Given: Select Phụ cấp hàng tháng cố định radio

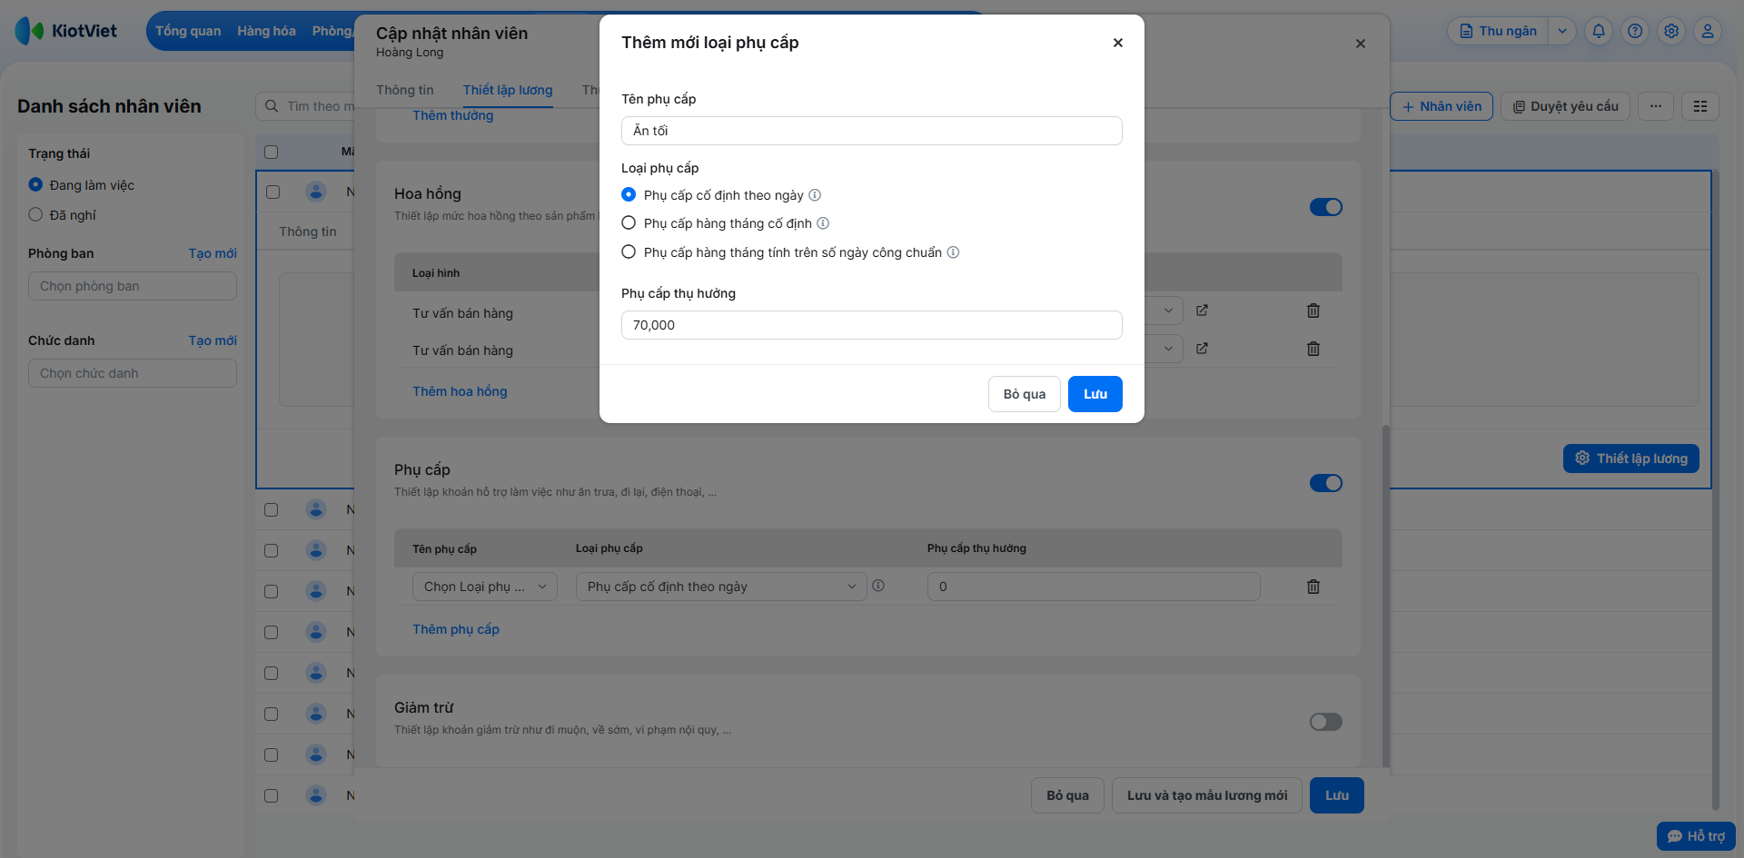Looking at the screenshot, I should click(629, 223).
